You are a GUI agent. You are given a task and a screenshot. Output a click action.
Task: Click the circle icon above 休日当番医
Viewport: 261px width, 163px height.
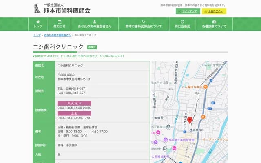182,22
